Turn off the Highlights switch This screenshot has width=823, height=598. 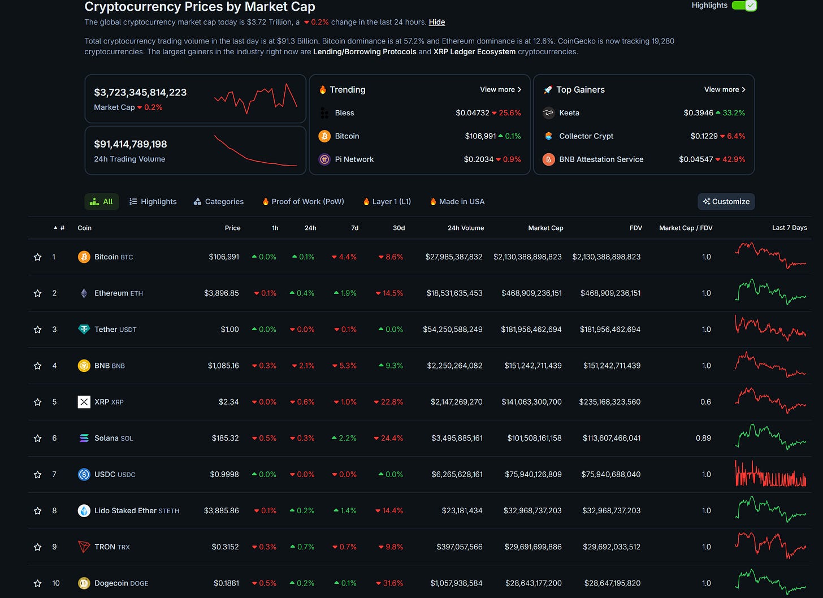click(744, 5)
